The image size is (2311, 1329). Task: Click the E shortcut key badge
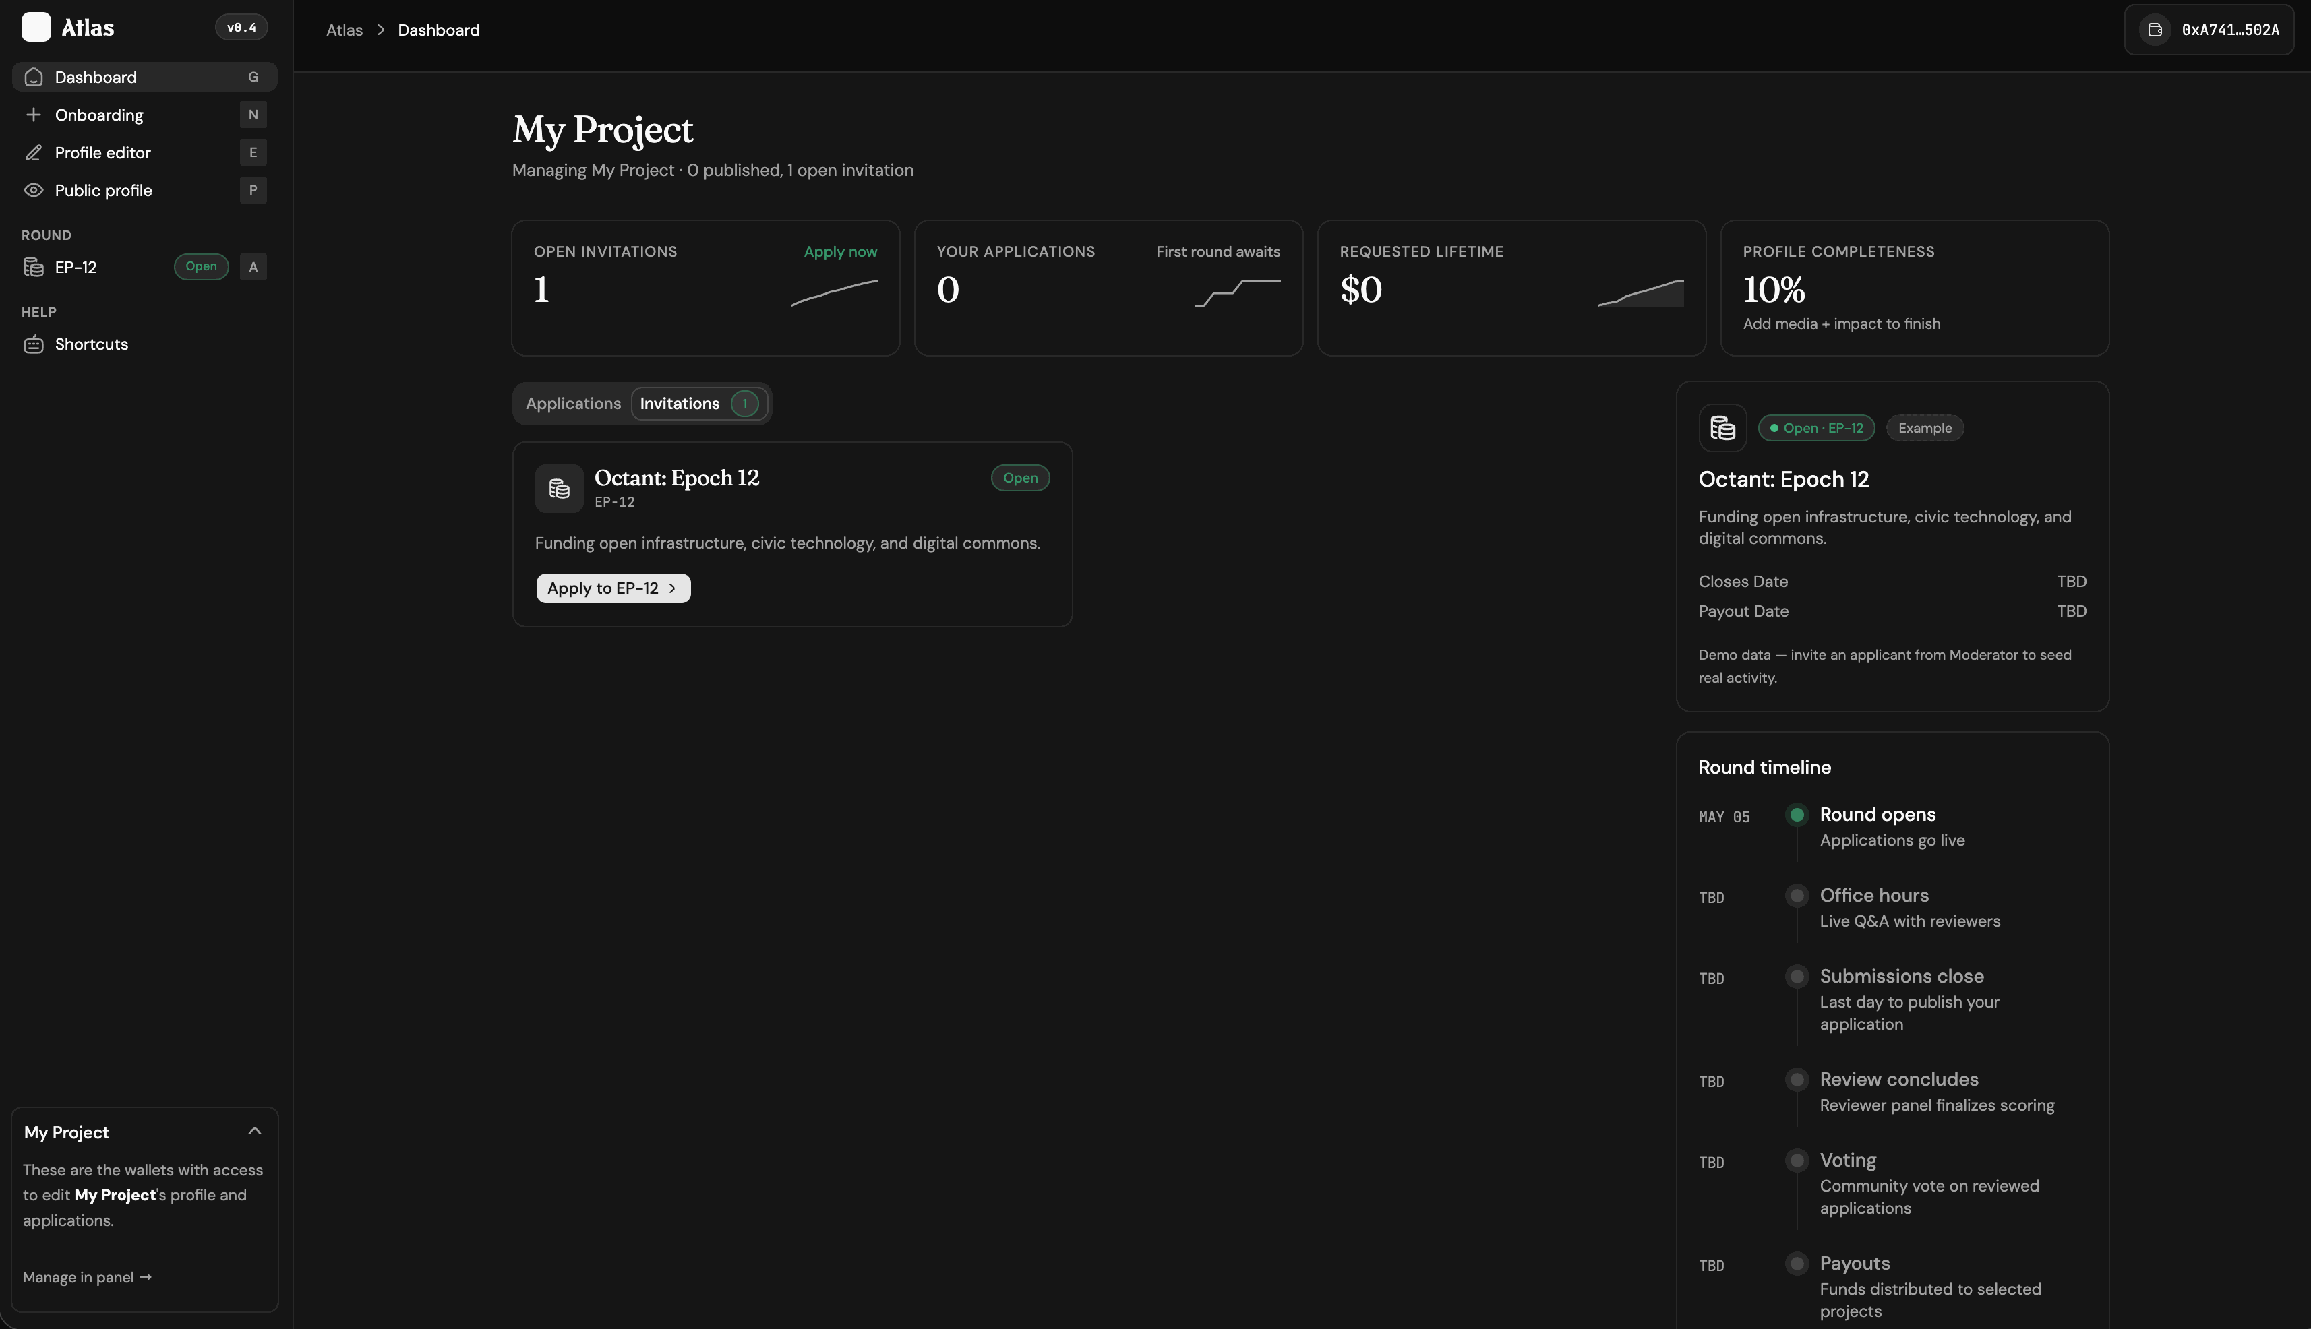click(253, 152)
